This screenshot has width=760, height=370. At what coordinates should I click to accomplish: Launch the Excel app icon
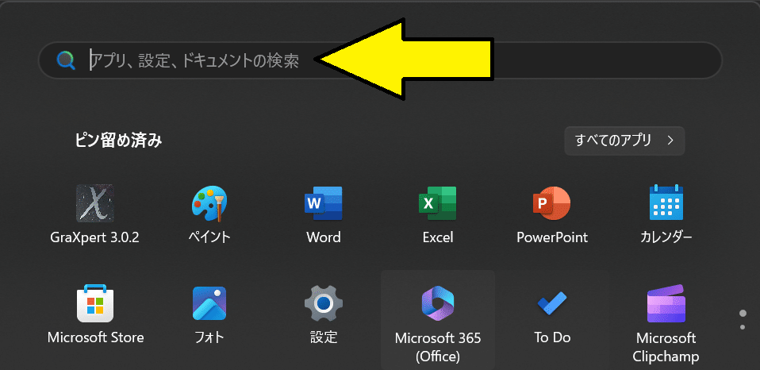pyautogui.click(x=438, y=203)
